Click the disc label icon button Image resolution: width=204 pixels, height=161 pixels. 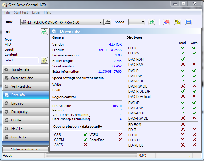44,60
